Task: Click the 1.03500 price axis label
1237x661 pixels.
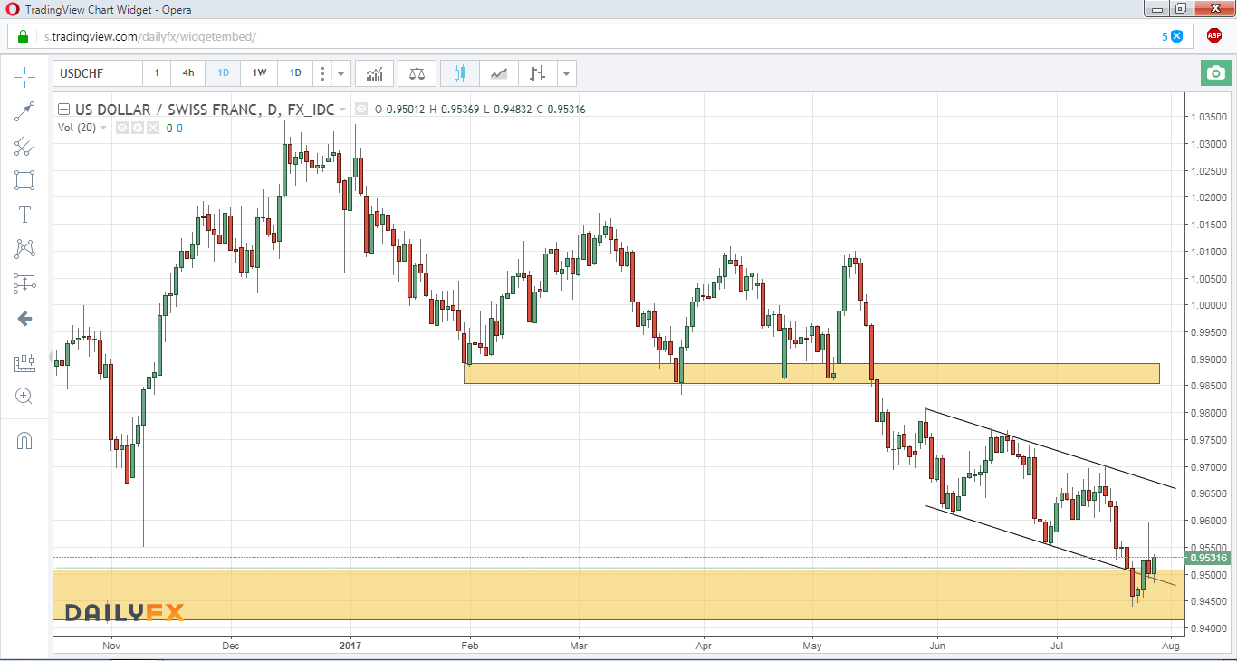Action: pos(1209,117)
